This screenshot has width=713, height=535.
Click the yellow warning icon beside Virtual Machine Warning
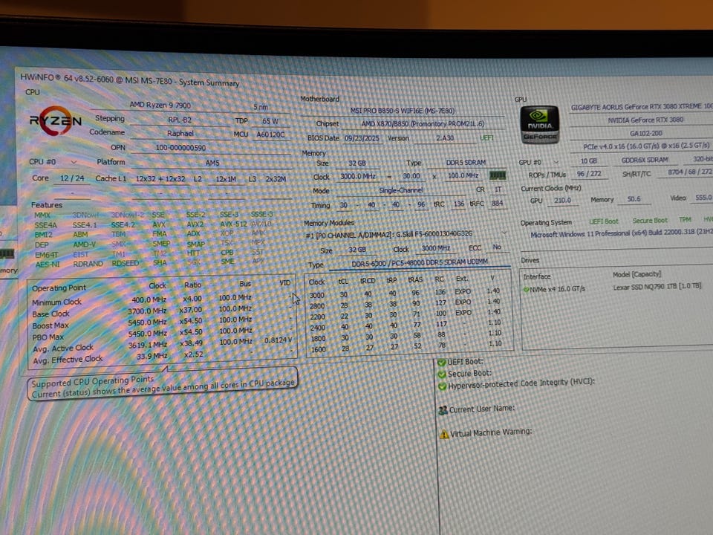coord(444,434)
